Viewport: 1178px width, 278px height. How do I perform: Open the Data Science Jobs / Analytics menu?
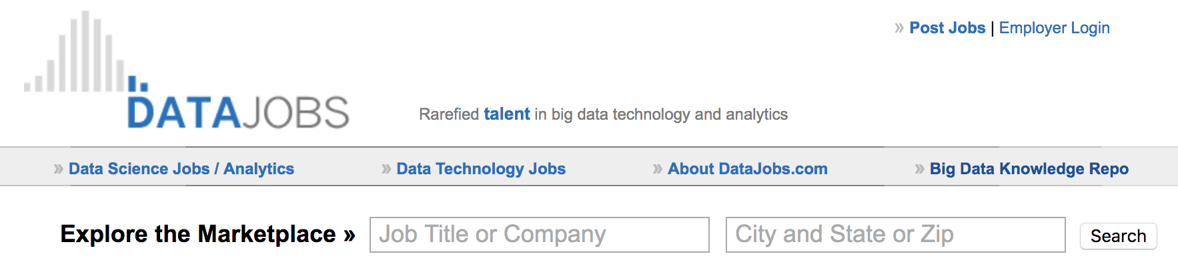(181, 169)
